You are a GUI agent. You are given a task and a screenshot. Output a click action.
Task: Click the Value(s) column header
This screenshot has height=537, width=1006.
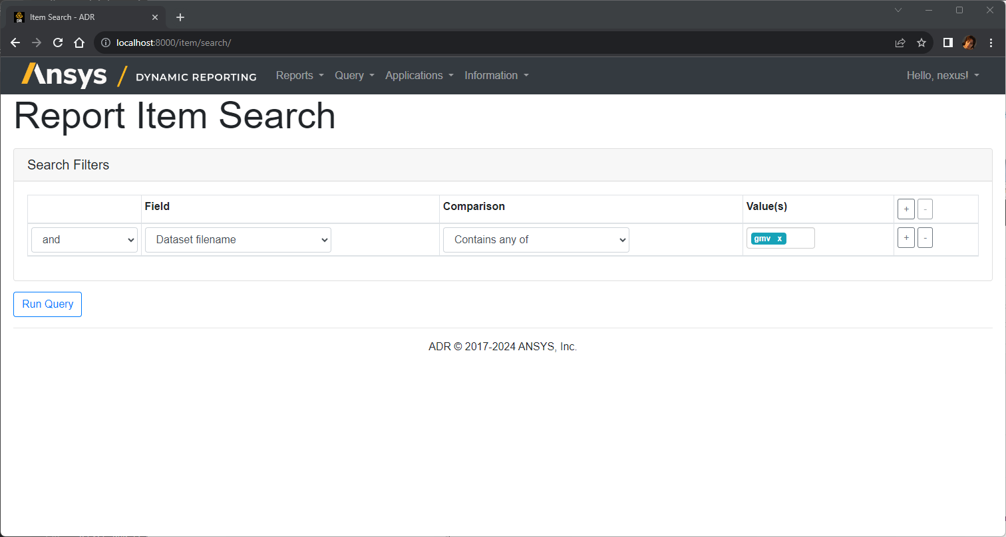766,207
